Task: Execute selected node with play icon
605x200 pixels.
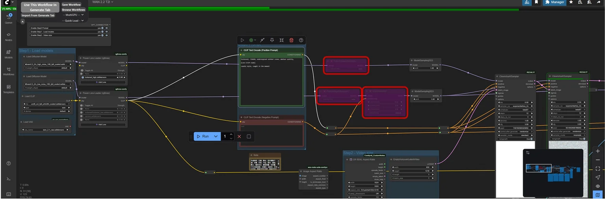Action: [242, 40]
